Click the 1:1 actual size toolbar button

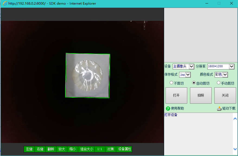[100, 149]
